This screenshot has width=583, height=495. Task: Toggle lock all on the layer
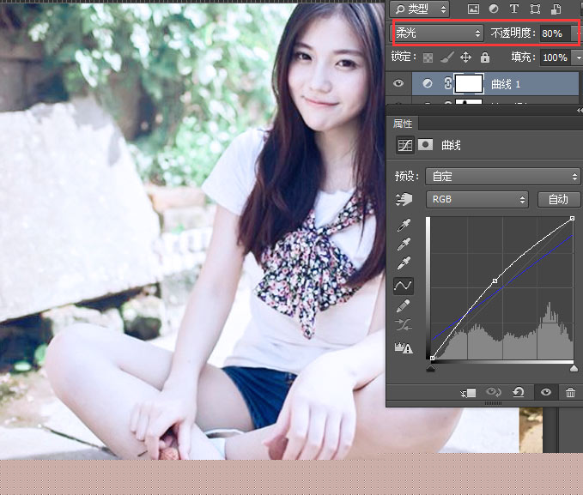pyautogui.click(x=485, y=57)
